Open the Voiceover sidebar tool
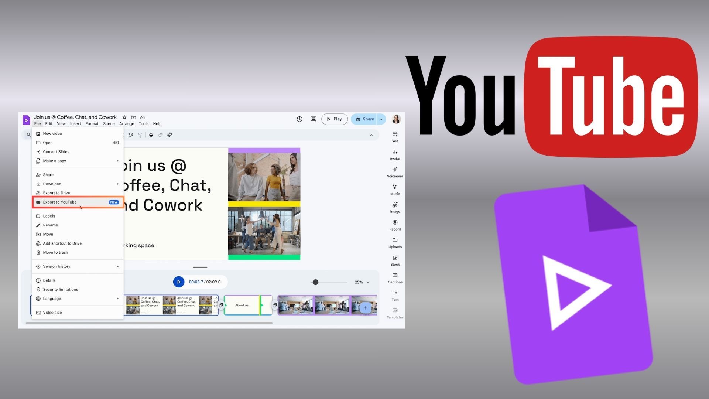This screenshot has height=399, width=709. (x=395, y=173)
